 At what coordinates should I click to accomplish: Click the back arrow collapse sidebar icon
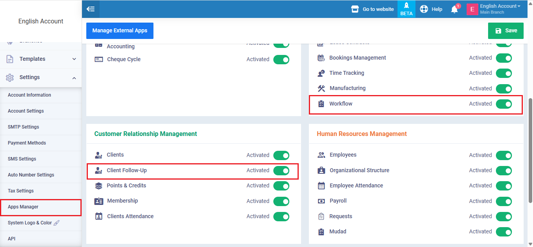(91, 9)
